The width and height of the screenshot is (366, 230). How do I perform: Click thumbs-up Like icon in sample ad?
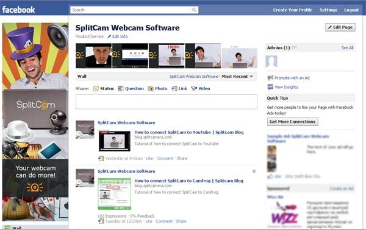pos(270,176)
